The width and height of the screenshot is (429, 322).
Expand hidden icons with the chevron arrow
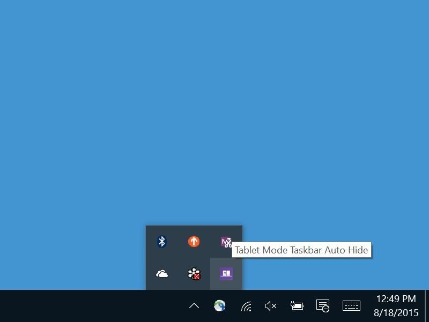point(194,306)
